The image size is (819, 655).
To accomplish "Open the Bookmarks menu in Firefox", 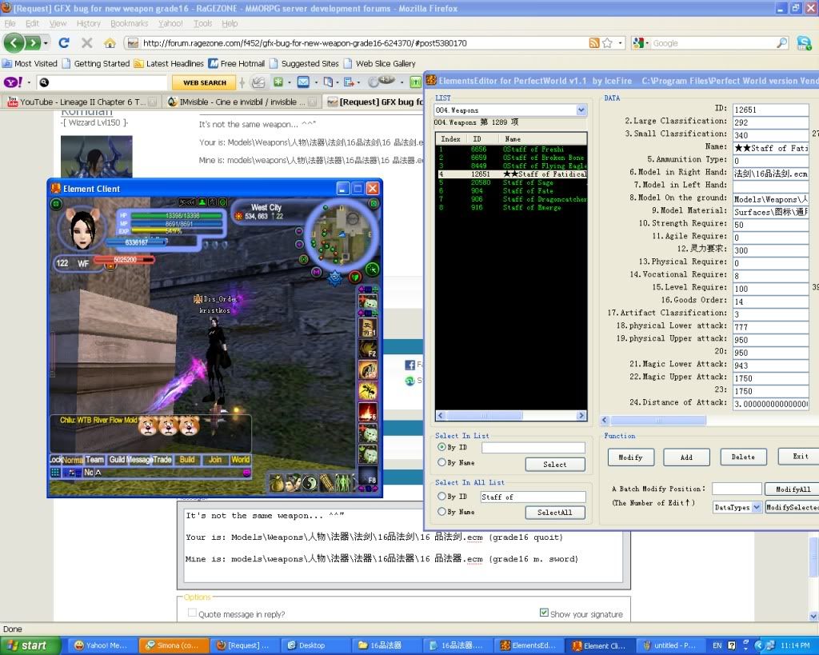I will pos(129,23).
